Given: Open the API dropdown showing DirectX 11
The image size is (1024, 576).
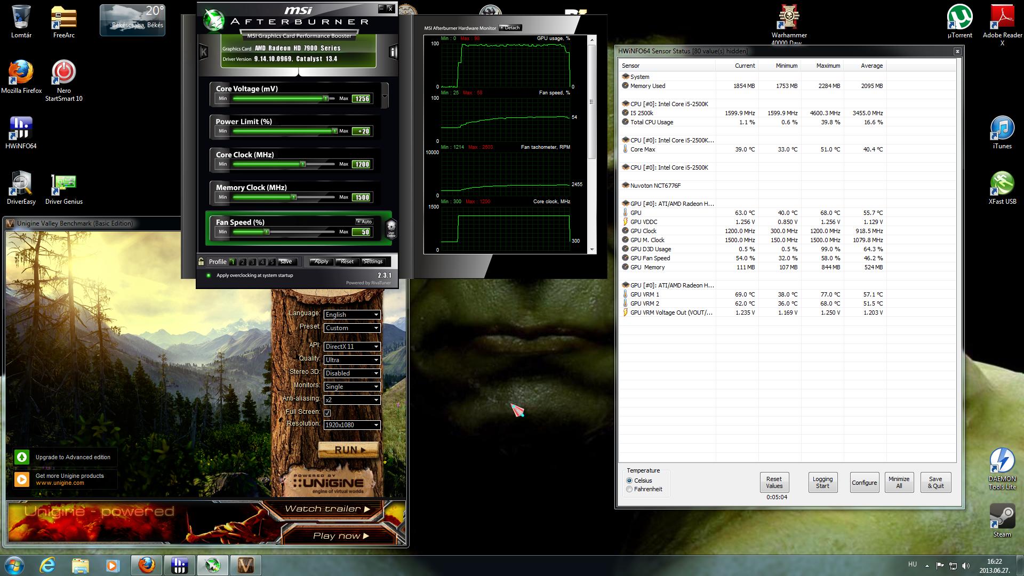Looking at the screenshot, I should [352, 347].
